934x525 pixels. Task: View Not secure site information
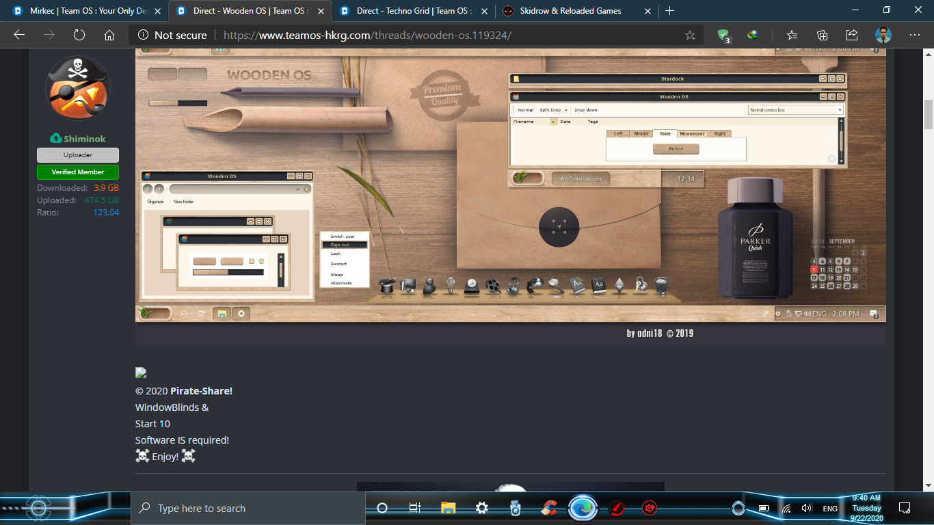172,36
